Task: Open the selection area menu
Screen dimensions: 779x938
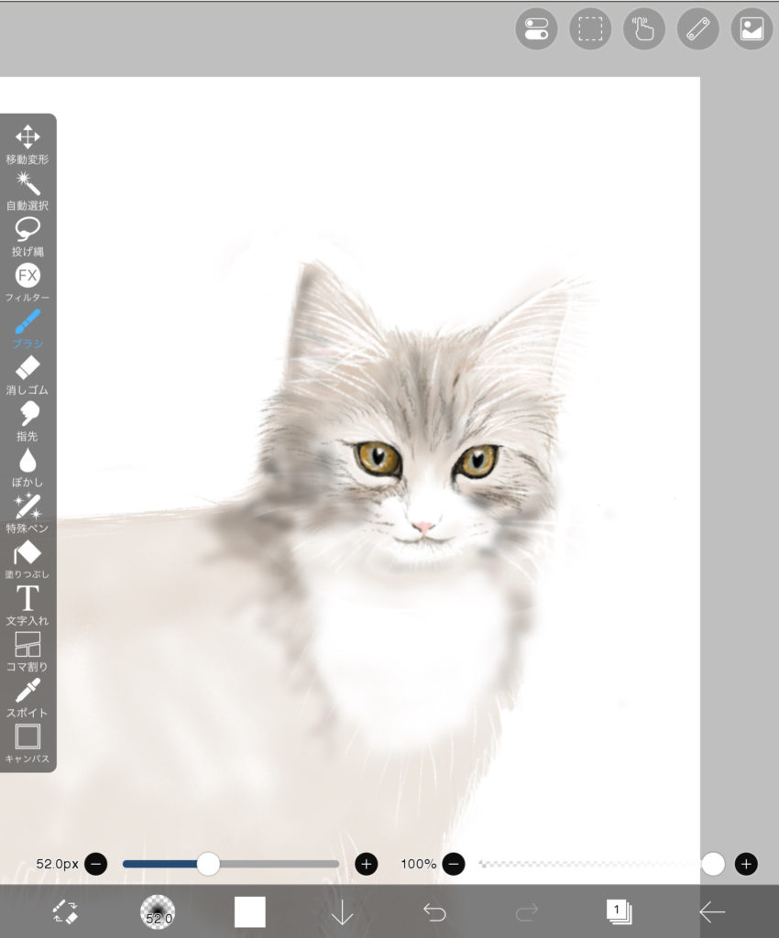Action: pos(590,29)
